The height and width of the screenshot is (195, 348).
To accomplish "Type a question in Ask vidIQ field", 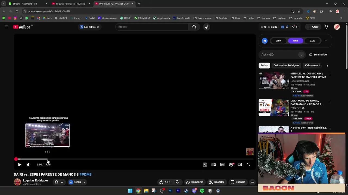I will tap(279, 55).
